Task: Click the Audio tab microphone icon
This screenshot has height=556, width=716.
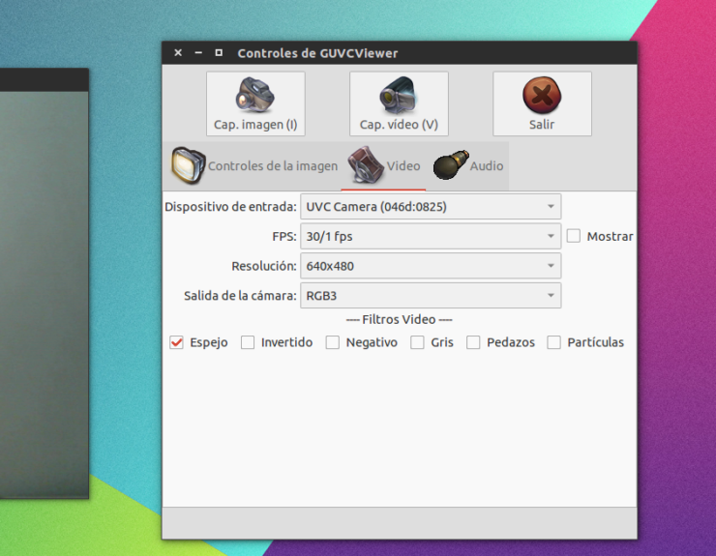Action: pyautogui.click(x=450, y=166)
